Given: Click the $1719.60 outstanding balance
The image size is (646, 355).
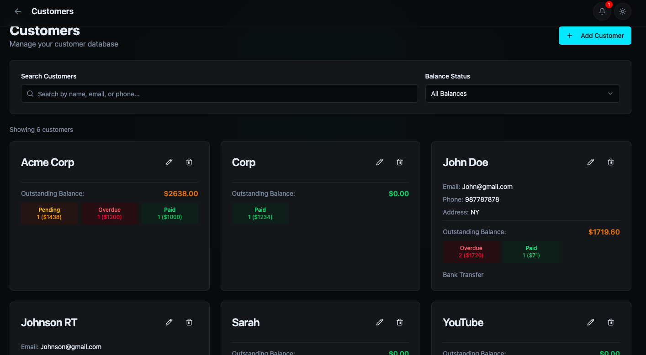Looking at the screenshot, I should click(x=604, y=232).
